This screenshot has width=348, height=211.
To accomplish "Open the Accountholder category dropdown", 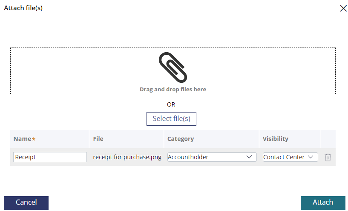I will pyautogui.click(x=212, y=157).
